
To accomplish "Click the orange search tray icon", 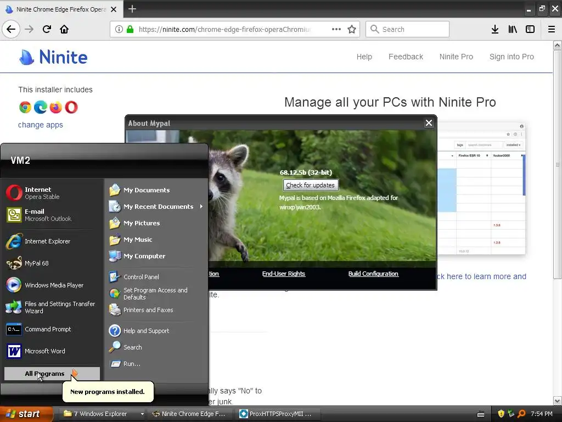I will click(521, 414).
